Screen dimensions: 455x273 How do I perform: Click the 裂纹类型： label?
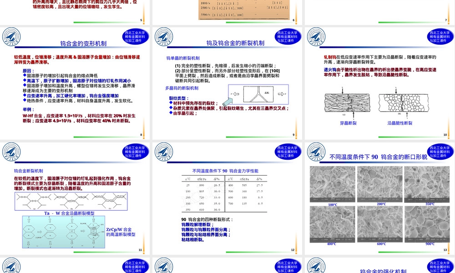(x=179, y=98)
